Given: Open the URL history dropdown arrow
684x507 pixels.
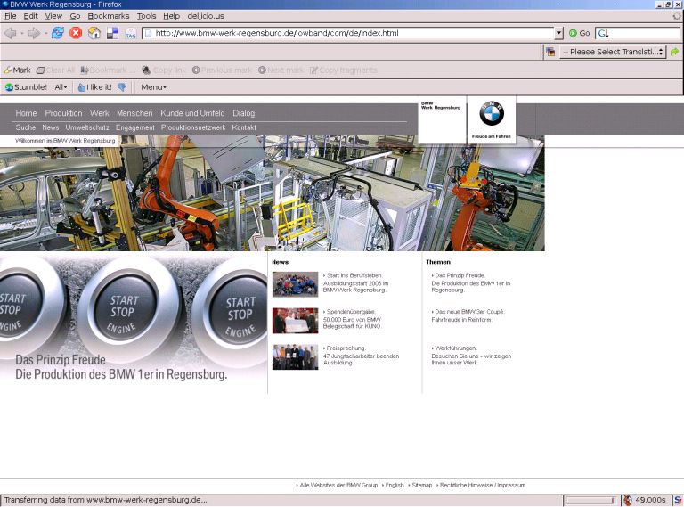Looking at the screenshot, I should coord(559,33).
